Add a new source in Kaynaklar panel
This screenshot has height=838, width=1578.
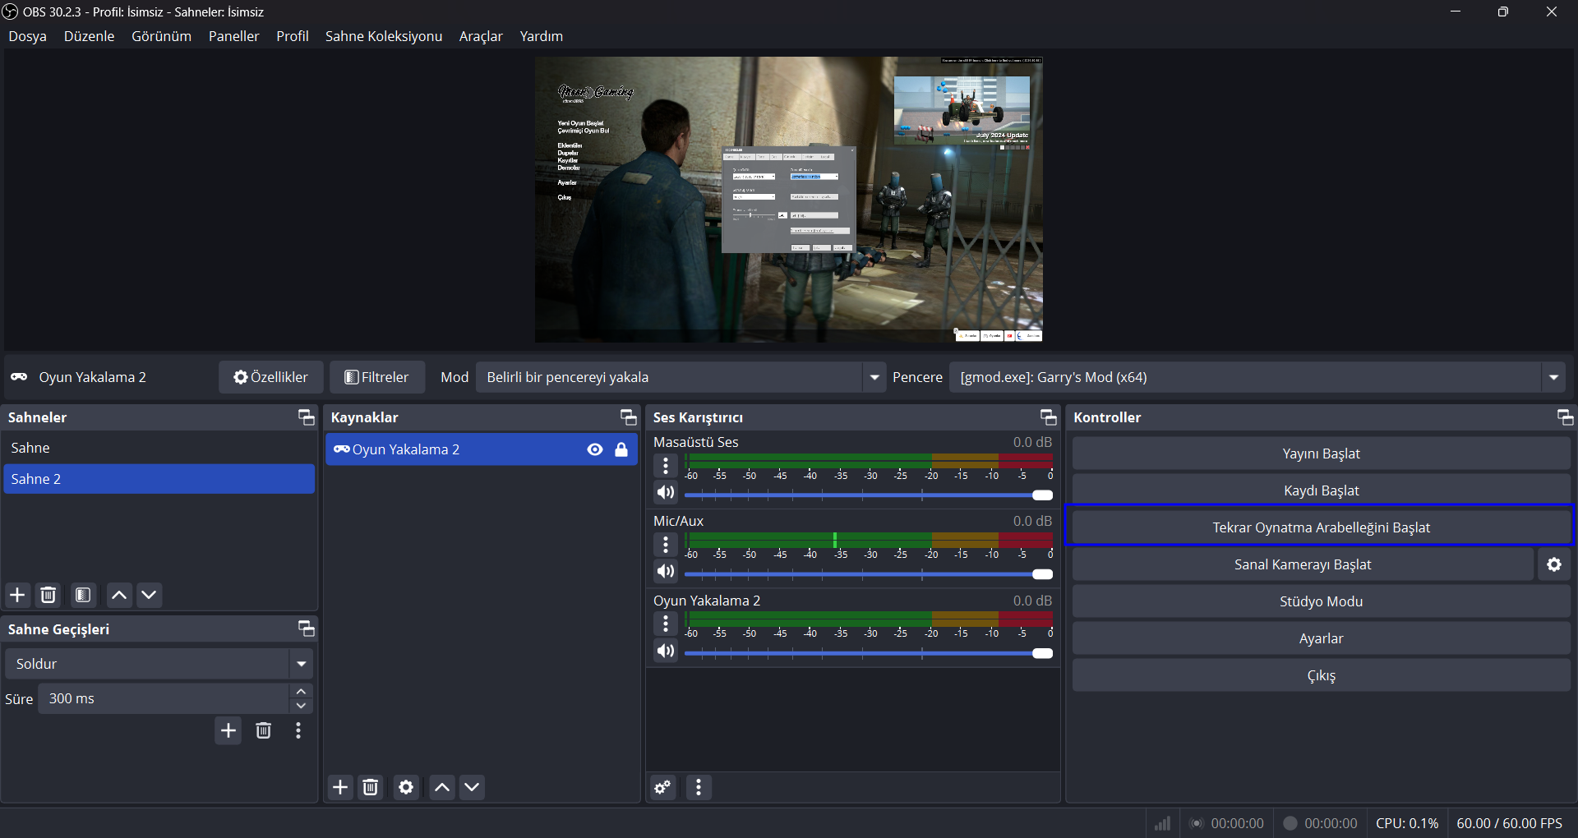tap(340, 787)
